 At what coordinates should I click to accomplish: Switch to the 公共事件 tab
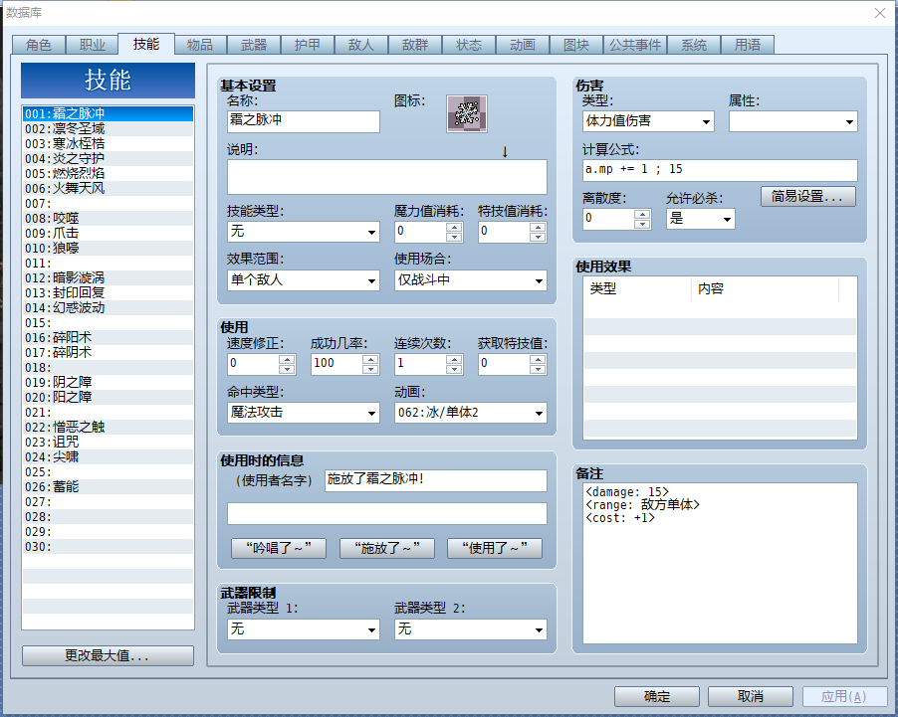point(635,45)
